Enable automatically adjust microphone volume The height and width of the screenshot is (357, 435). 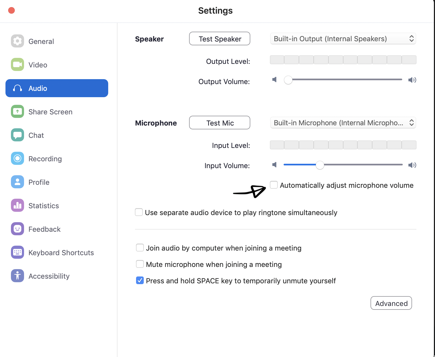point(274,185)
